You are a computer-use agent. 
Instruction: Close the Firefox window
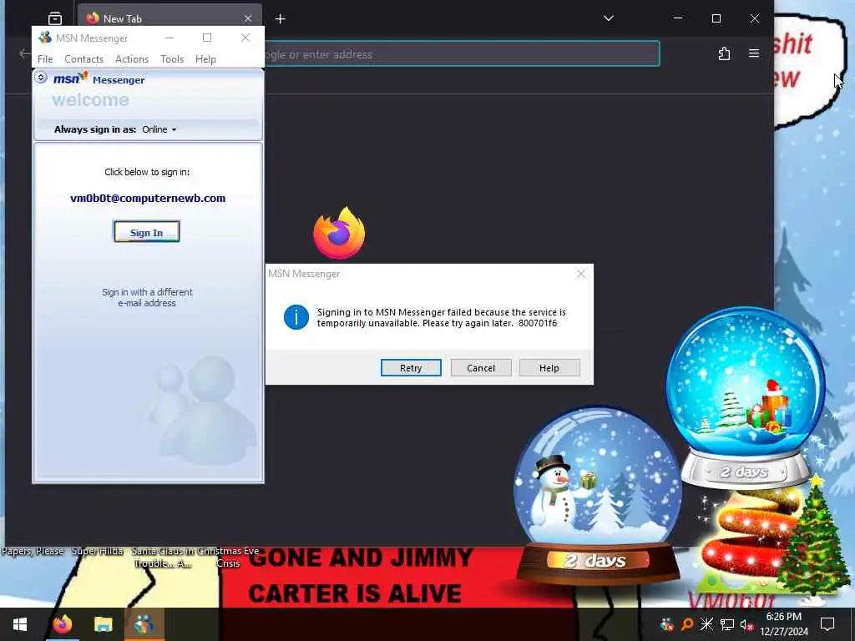(x=755, y=18)
